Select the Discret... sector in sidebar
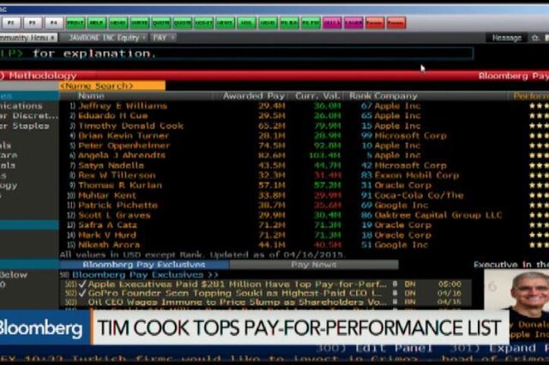 pos(28,116)
